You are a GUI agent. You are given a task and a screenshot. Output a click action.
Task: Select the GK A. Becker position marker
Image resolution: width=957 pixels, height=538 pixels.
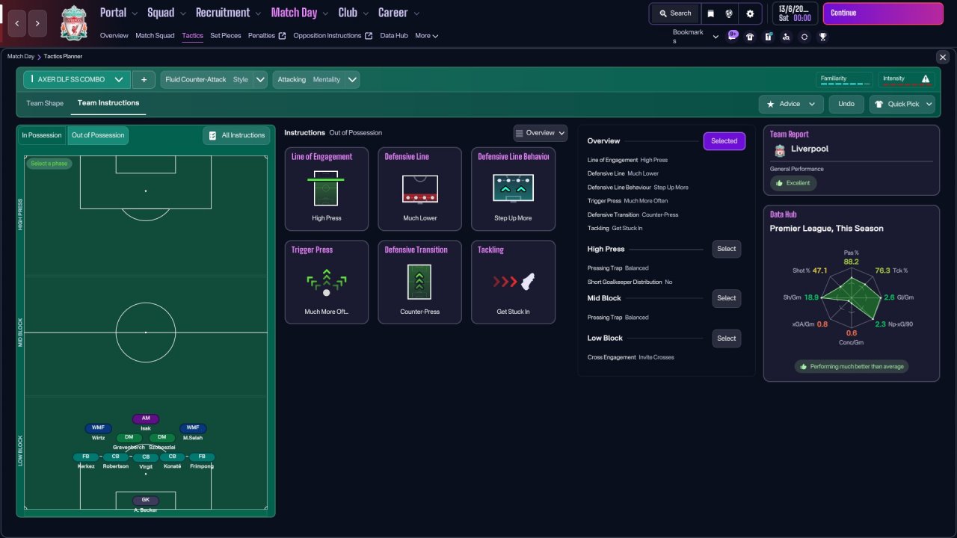click(146, 500)
